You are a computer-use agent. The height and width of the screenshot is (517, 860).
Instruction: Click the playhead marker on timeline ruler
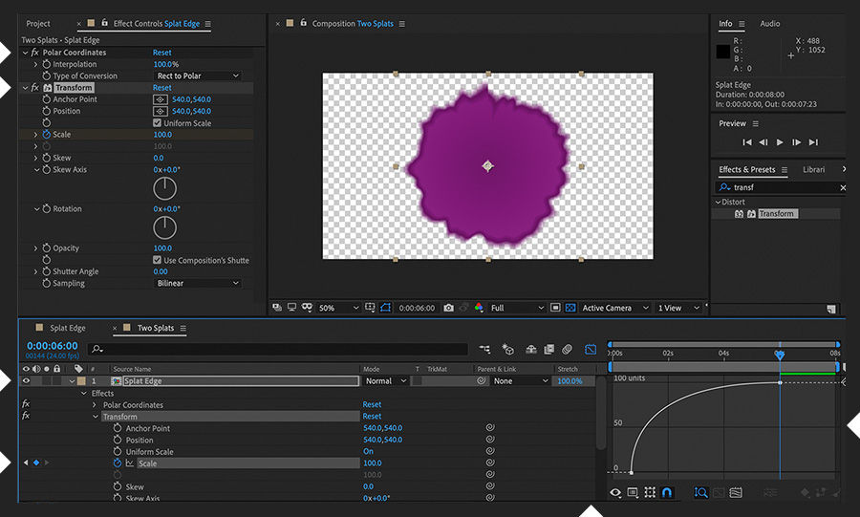point(780,355)
